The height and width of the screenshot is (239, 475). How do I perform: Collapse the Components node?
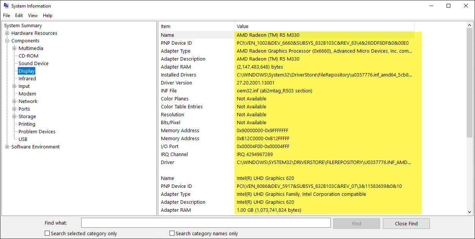tap(7, 41)
